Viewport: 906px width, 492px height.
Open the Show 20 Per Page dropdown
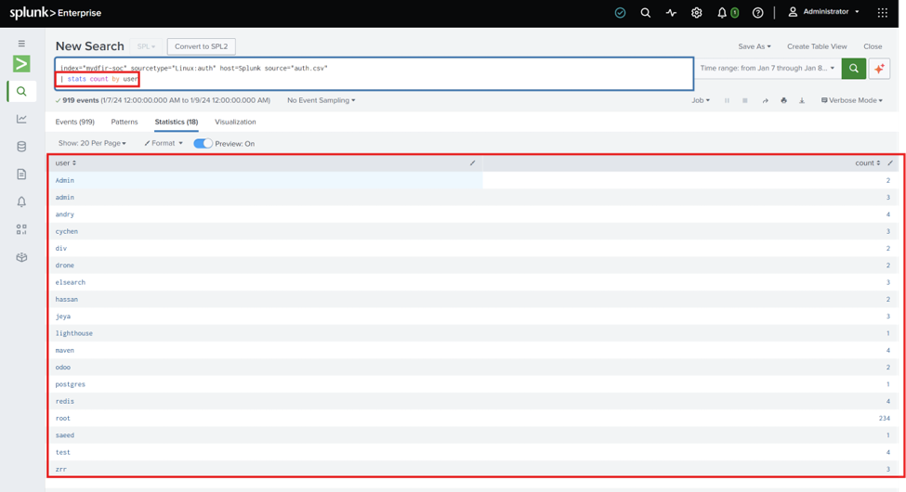92,143
